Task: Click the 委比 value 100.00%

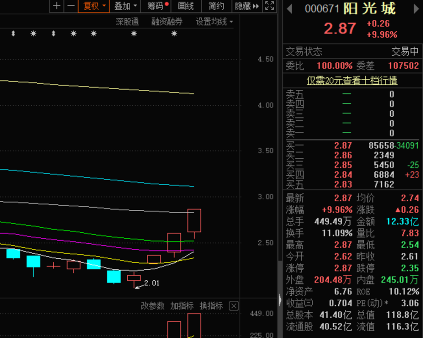Action: click(335, 66)
